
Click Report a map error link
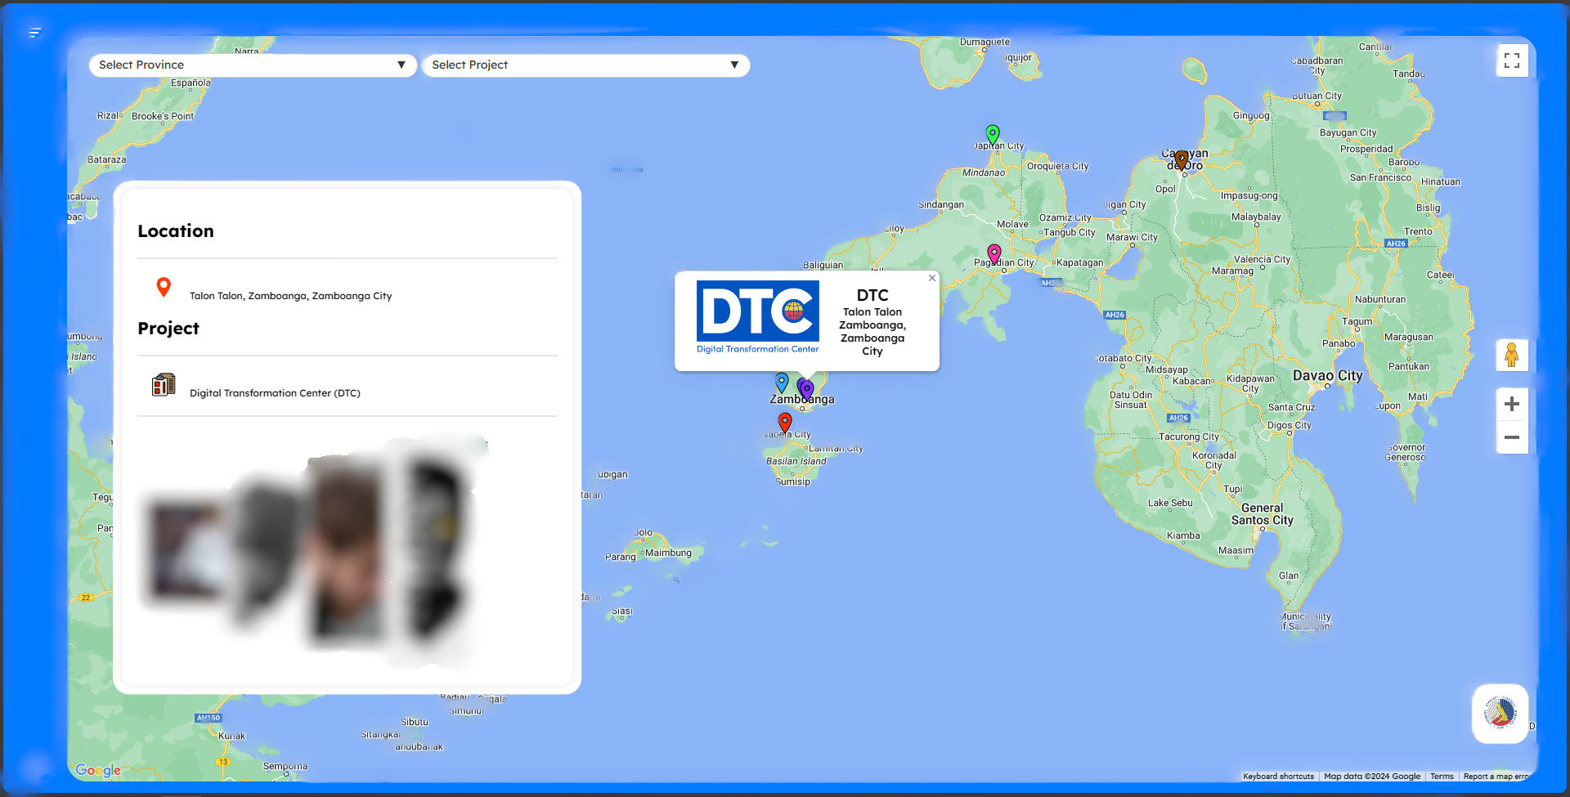(1496, 777)
